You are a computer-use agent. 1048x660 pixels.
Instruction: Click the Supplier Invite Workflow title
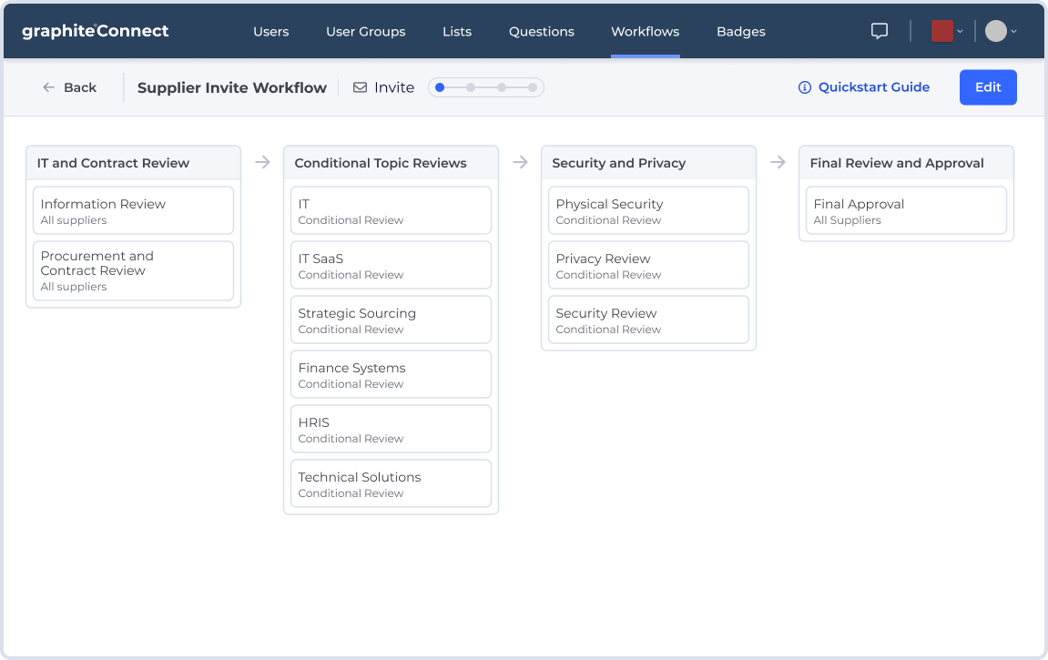click(x=232, y=87)
